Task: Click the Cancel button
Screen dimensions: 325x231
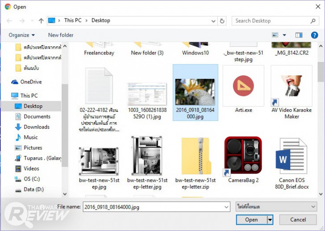Action: (x=298, y=219)
